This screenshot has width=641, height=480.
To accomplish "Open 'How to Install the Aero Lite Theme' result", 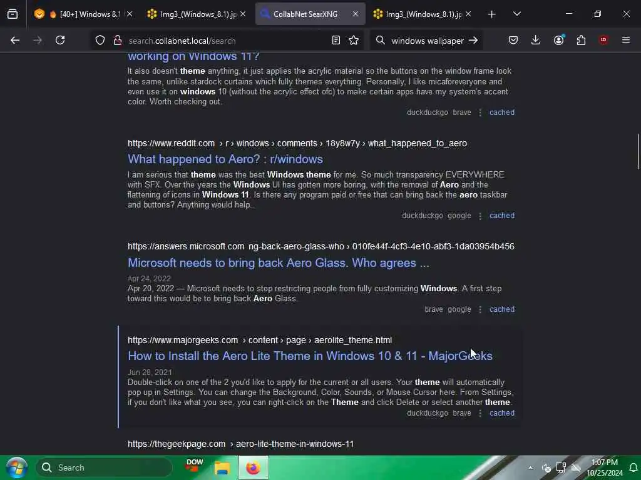I will click(310, 356).
